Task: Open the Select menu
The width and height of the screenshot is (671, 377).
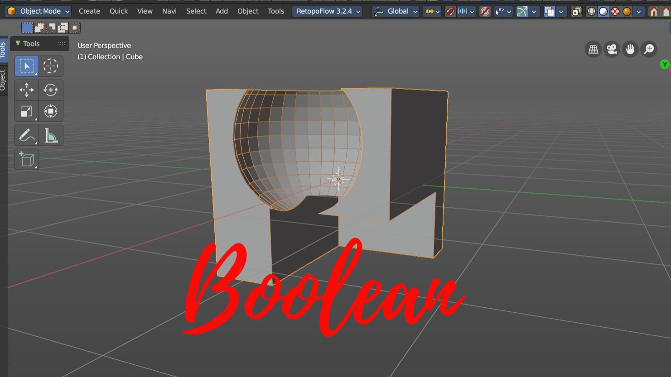Action: 196,11
